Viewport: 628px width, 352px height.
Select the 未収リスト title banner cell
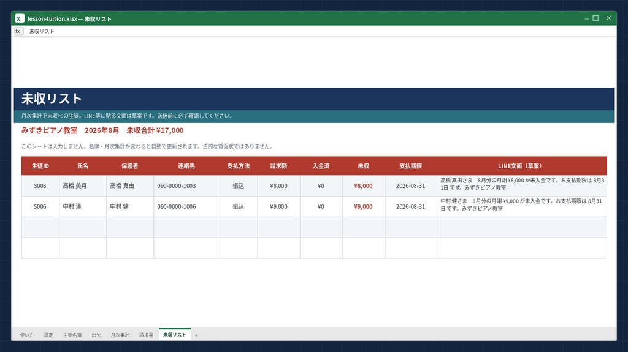pos(313,99)
